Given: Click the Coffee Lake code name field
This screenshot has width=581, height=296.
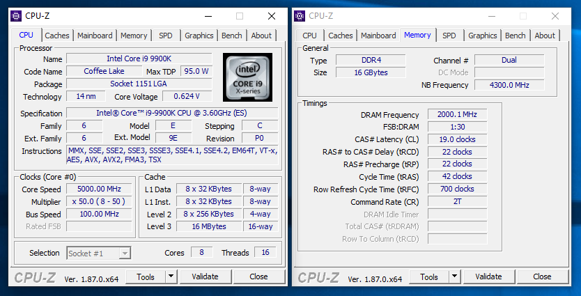Looking at the screenshot, I should 104,71.
